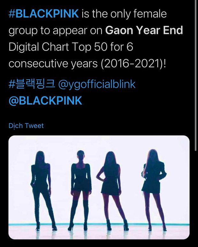The height and width of the screenshot is (247, 198).
Task: Click the white backdrop above the silhouettes
Action: 99,143
